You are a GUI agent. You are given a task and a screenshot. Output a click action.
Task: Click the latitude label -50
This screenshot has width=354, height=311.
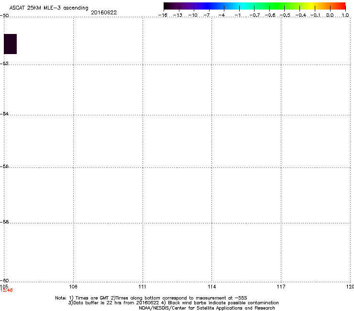[x=4, y=16]
